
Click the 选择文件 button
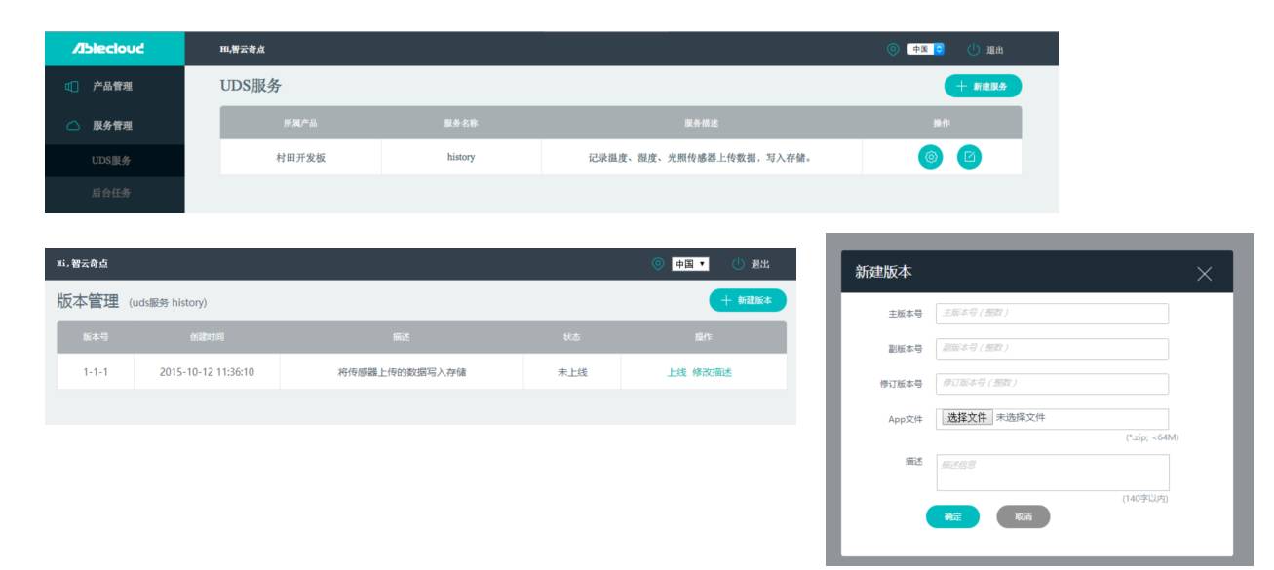tap(967, 417)
